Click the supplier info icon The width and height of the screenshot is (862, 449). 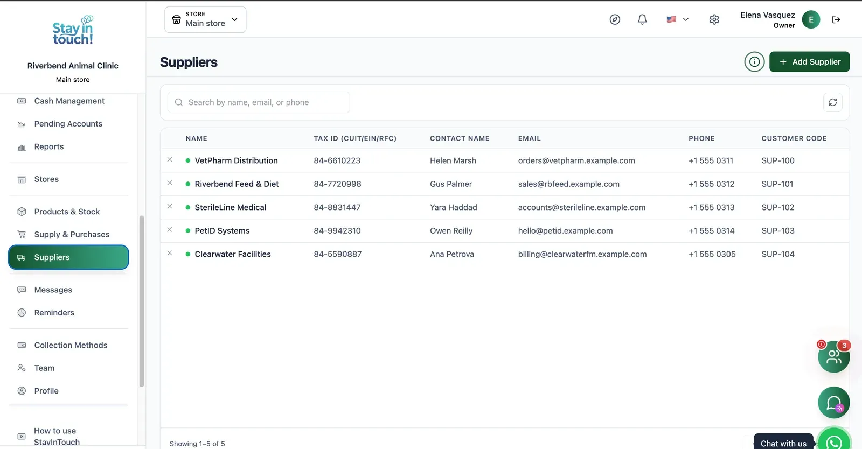click(x=755, y=62)
